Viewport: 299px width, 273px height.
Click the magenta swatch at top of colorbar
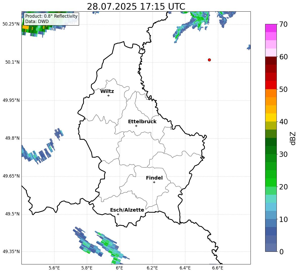click(x=271, y=28)
